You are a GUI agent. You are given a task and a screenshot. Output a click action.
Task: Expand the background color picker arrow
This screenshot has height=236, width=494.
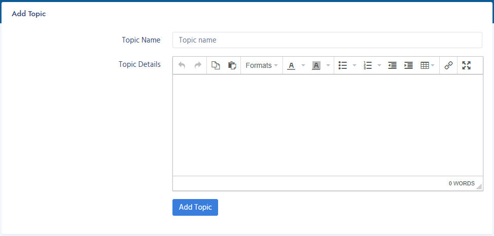click(x=328, y=65)
